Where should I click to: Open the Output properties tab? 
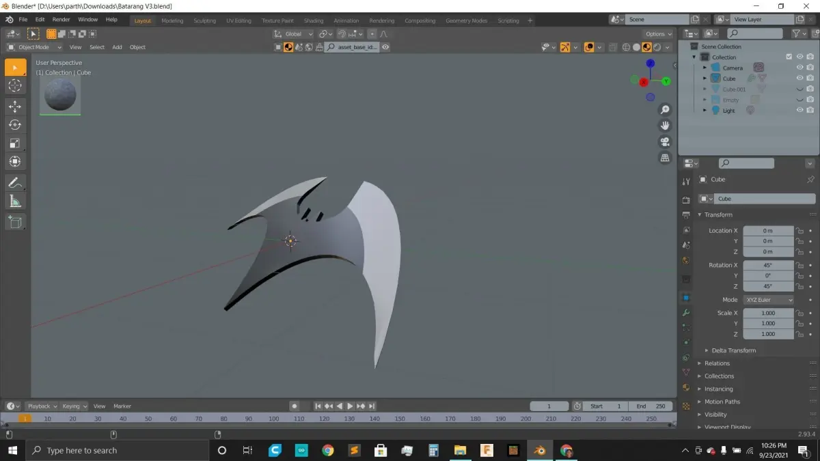click(x=686, y=215)
